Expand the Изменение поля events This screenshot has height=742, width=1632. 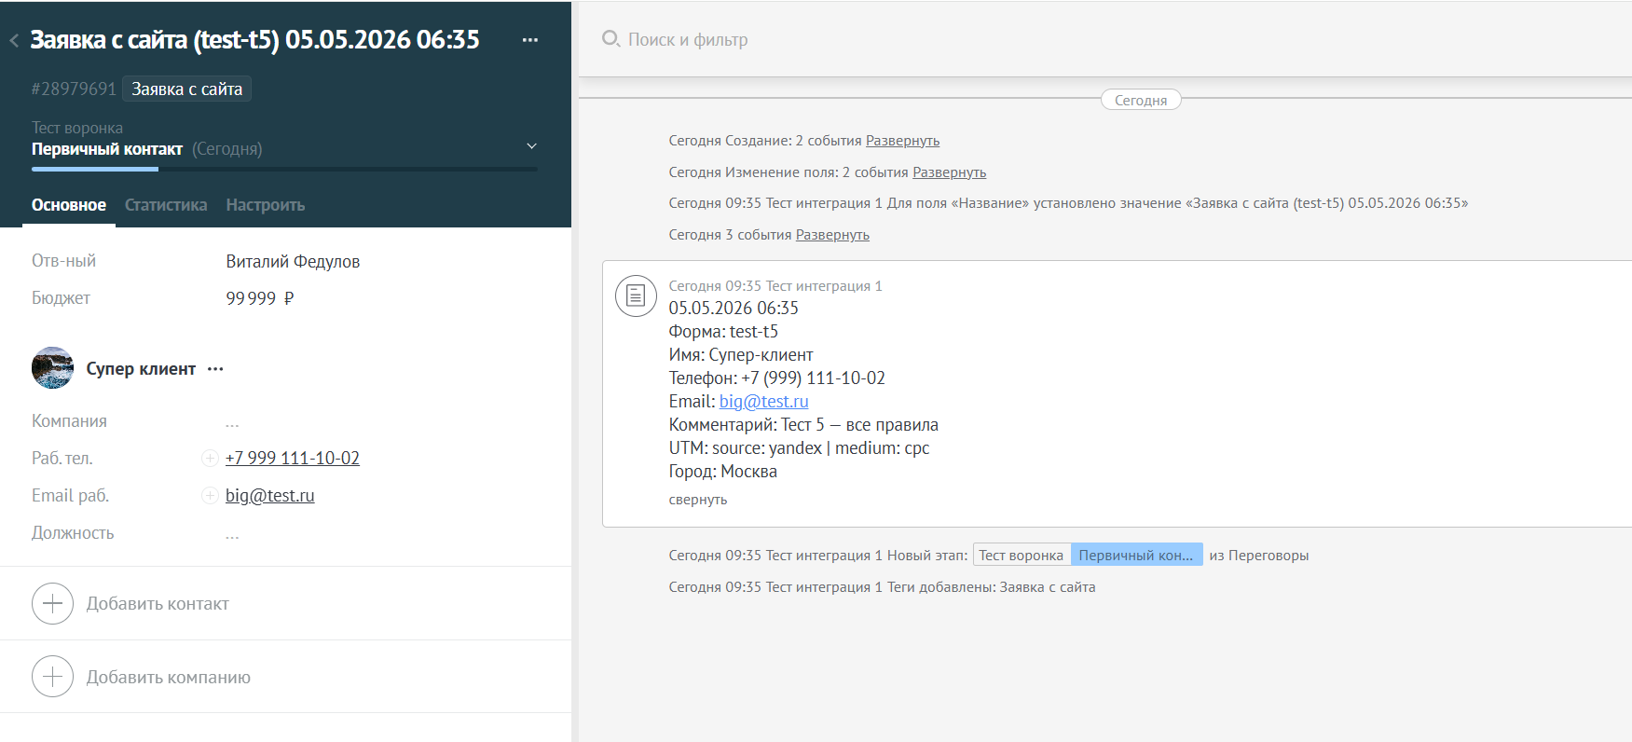click(949, 172)
